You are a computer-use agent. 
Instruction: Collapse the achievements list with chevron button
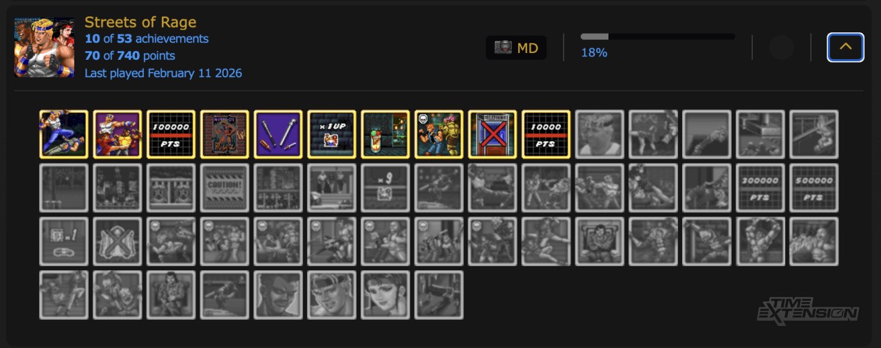pos(845,47)
